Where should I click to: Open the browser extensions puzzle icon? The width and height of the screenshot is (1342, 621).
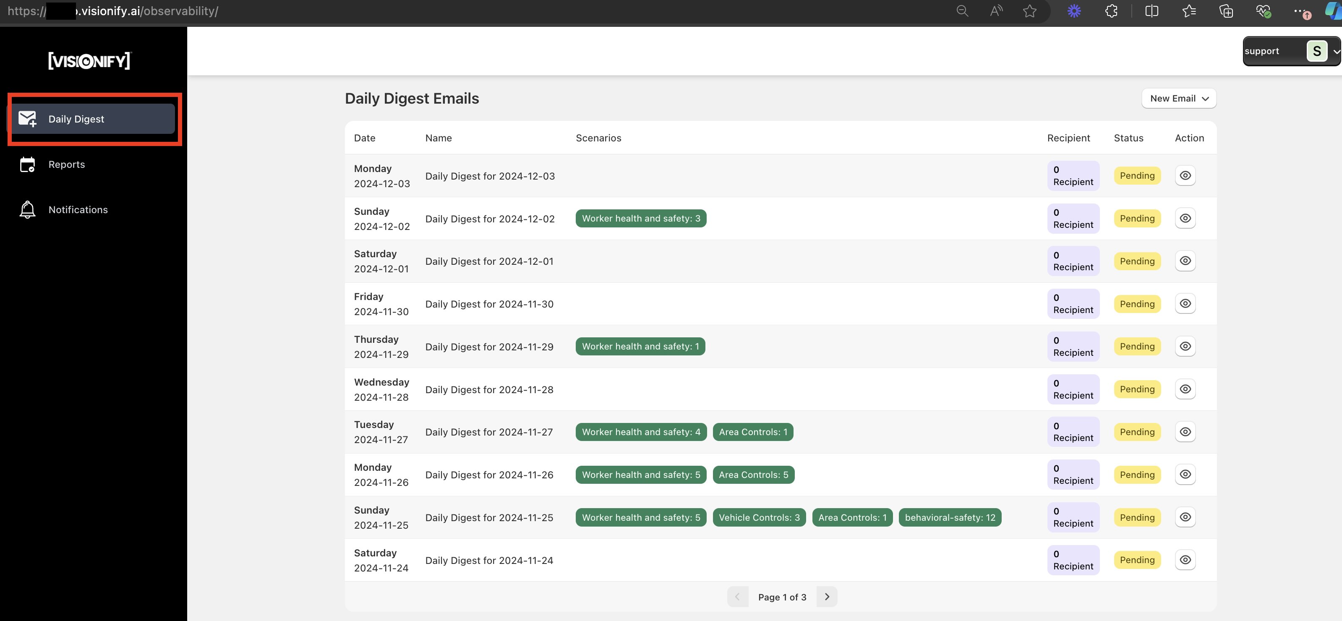click(x=1111, y=11)
